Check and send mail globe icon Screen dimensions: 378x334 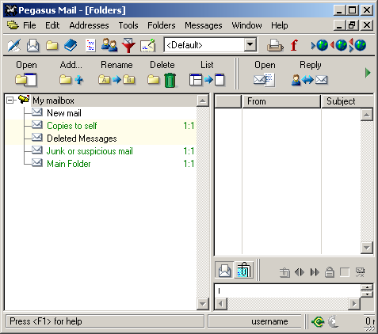357,45
